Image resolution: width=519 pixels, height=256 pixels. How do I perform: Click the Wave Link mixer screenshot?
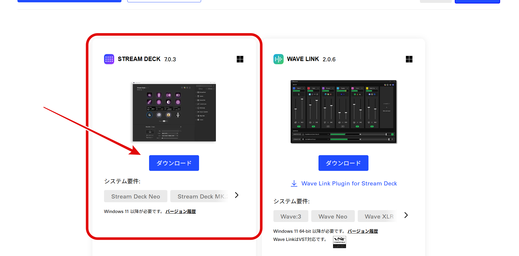click(x=343, y=112)
